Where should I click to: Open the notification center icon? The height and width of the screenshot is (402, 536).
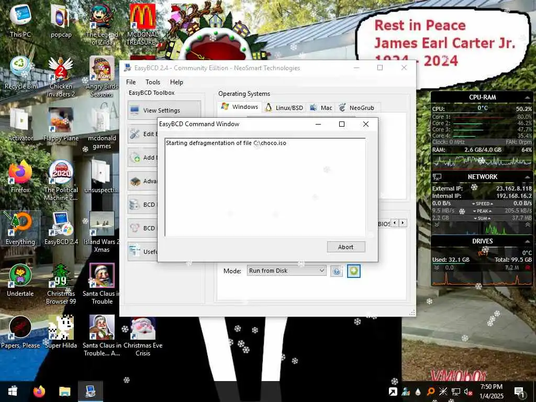pos(519,392)
